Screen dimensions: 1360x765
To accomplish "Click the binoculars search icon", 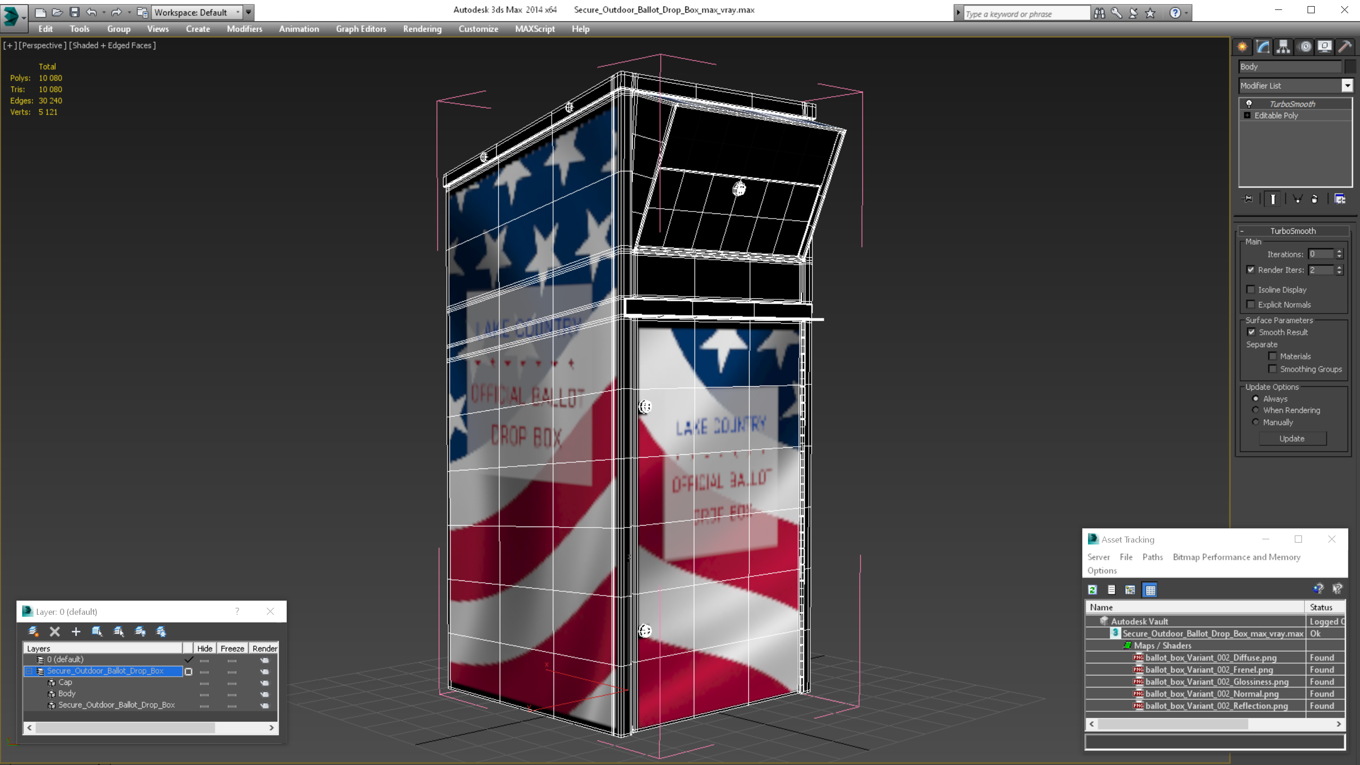I will 1099,13.
